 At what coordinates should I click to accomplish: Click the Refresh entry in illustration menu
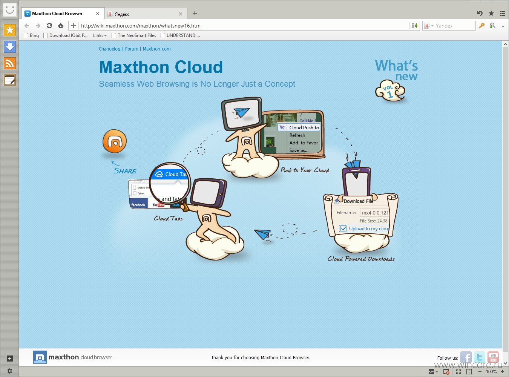click(297, 135)
